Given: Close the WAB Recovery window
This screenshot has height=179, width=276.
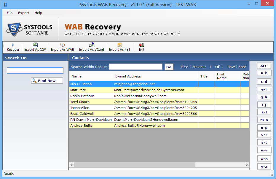Looking at the screenshot, I should (x=267, y=4).
